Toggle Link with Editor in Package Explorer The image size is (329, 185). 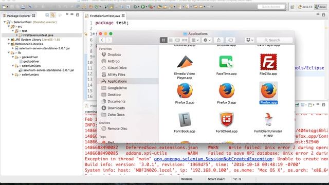(52, 15)
